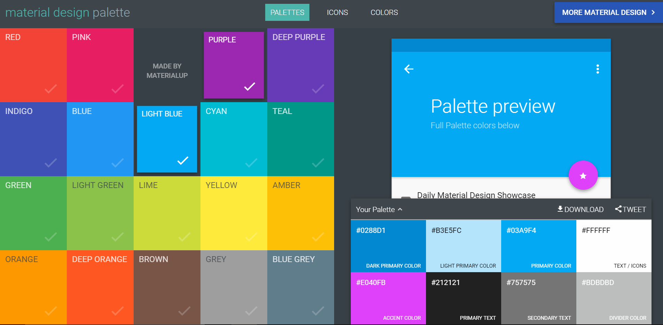
Task: Click primary color #03A9F4 swatch
Action: 539,246
